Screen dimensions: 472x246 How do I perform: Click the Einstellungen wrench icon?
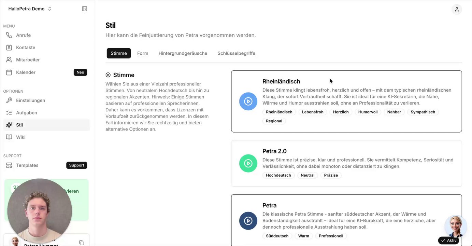pyautogui.click(x=9, y=100)
